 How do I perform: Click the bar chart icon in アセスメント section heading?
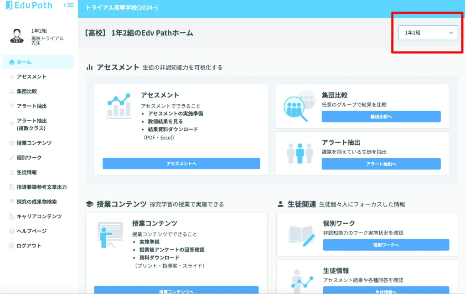point(89,67)
